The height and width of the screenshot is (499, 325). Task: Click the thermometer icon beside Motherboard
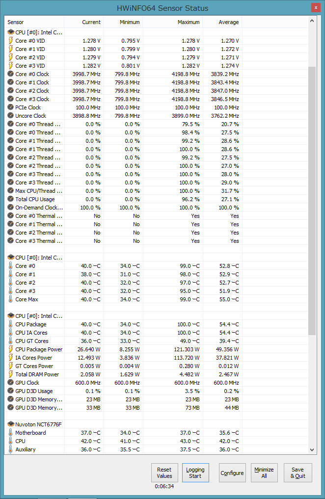point(10,432)
